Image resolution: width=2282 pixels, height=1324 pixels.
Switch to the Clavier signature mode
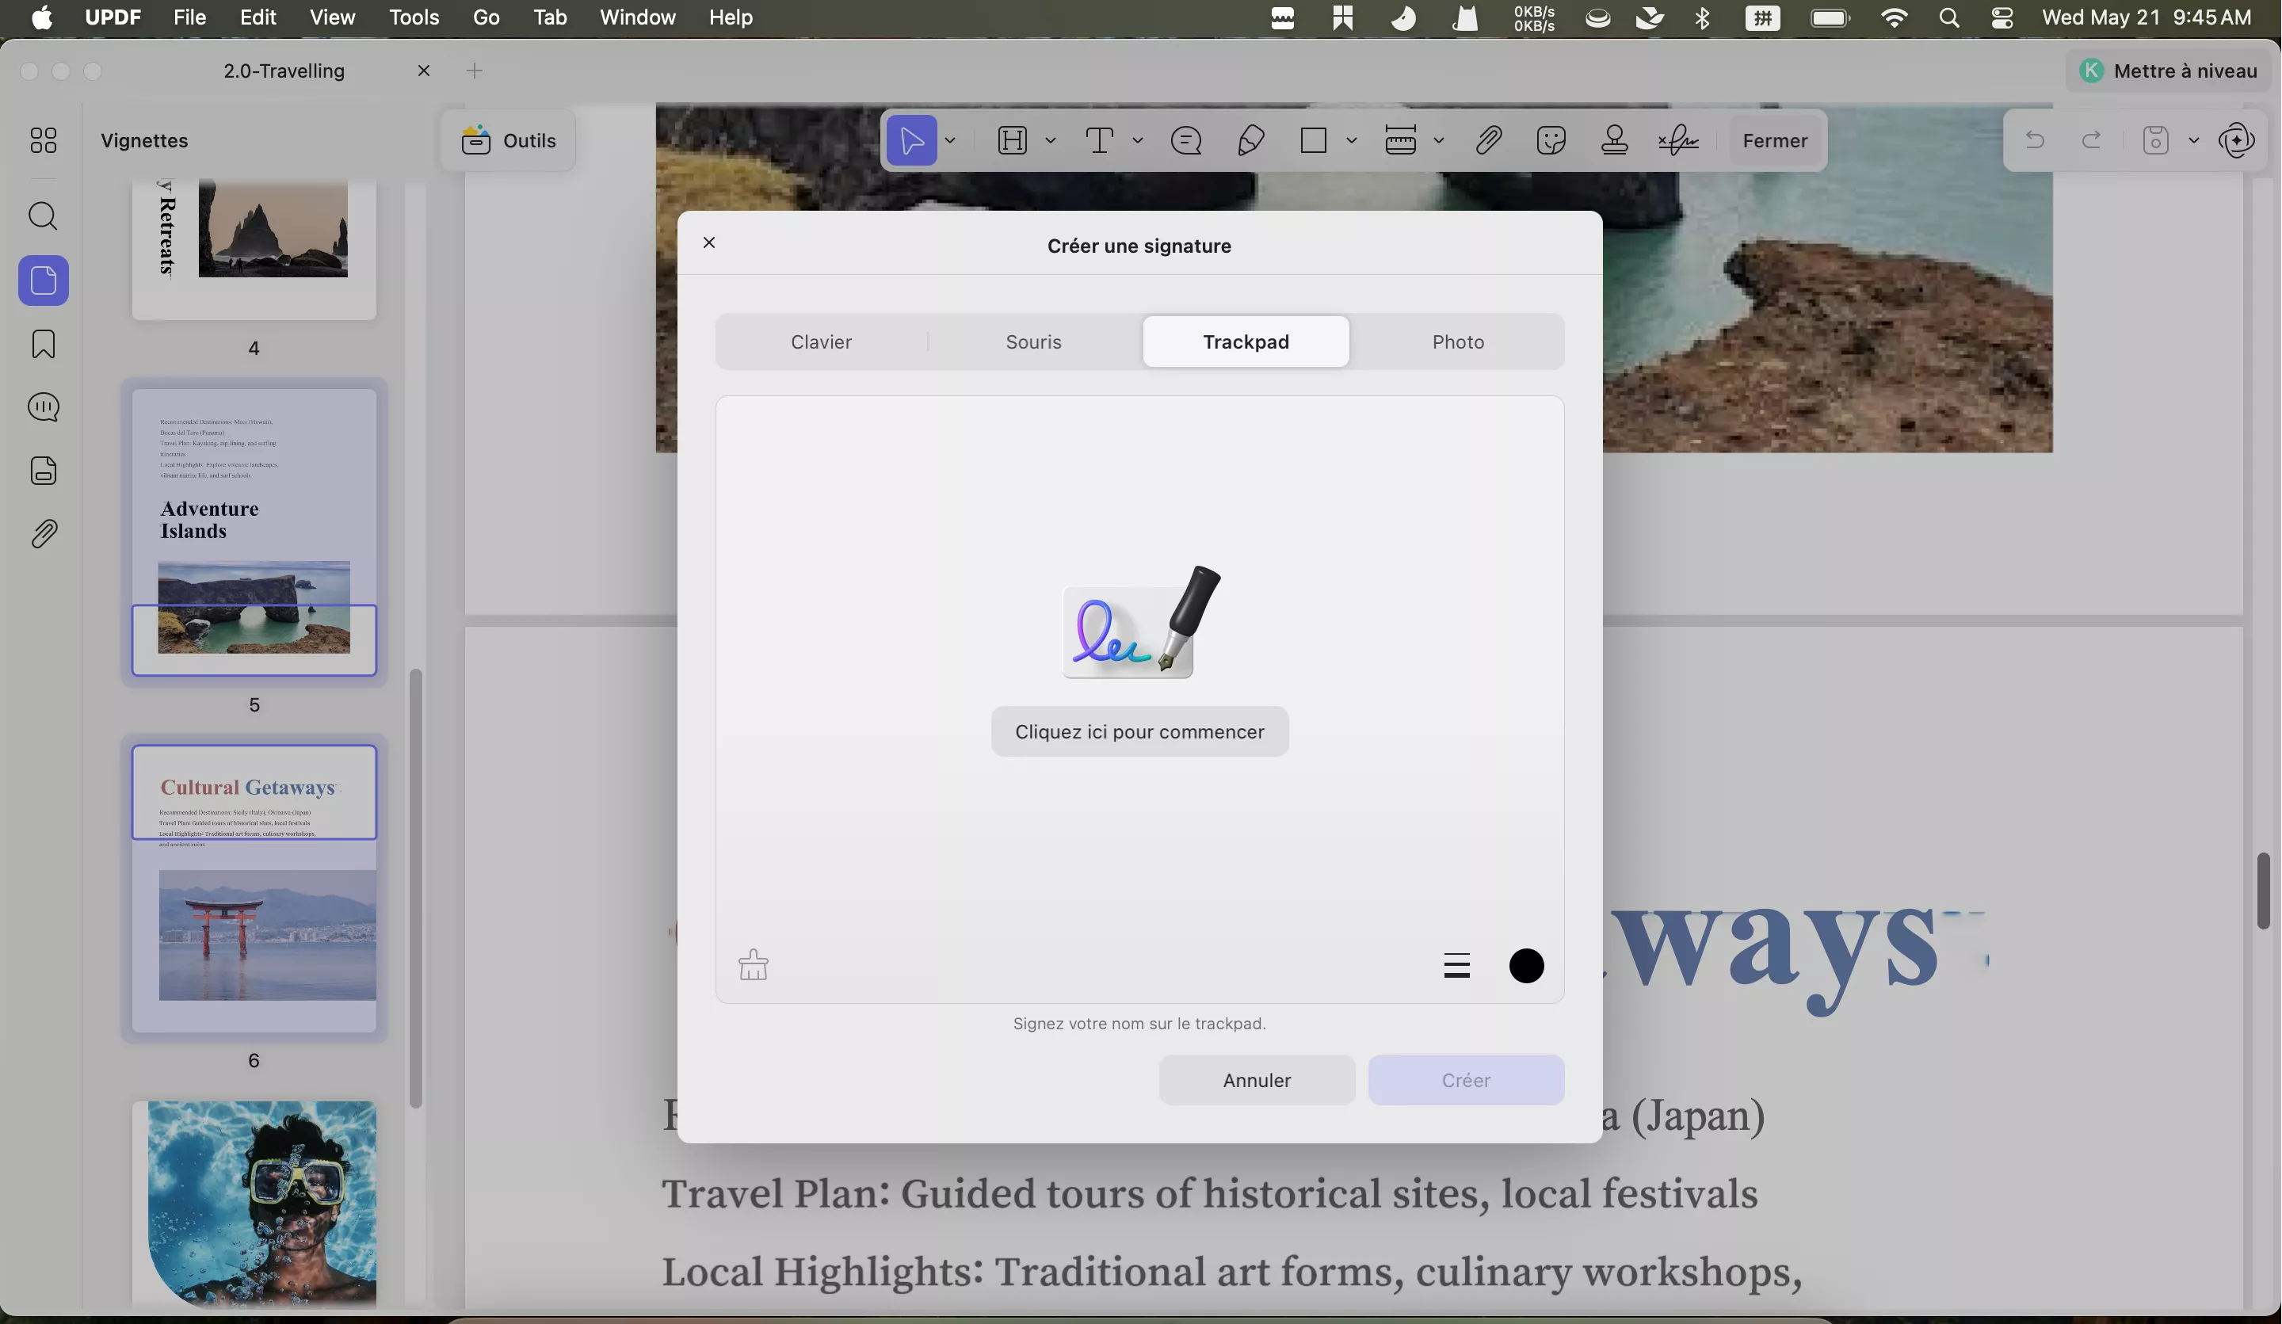[x=820, y=341]
